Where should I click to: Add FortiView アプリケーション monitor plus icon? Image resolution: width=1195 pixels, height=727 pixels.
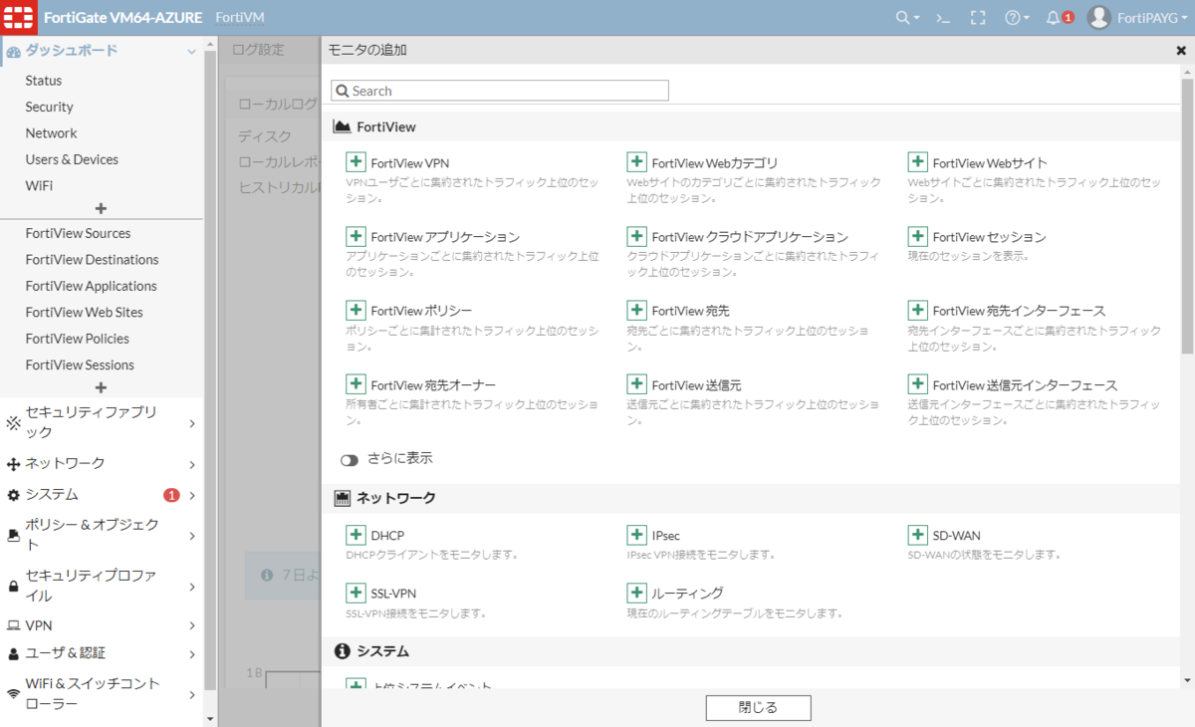[x=356, y=236]
